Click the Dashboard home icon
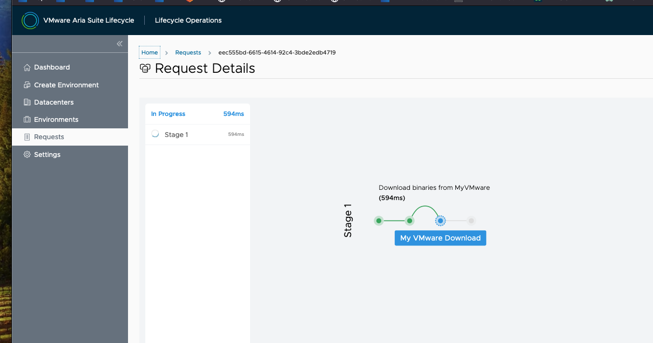Viewport: 653px width, 343px height. 27,67
